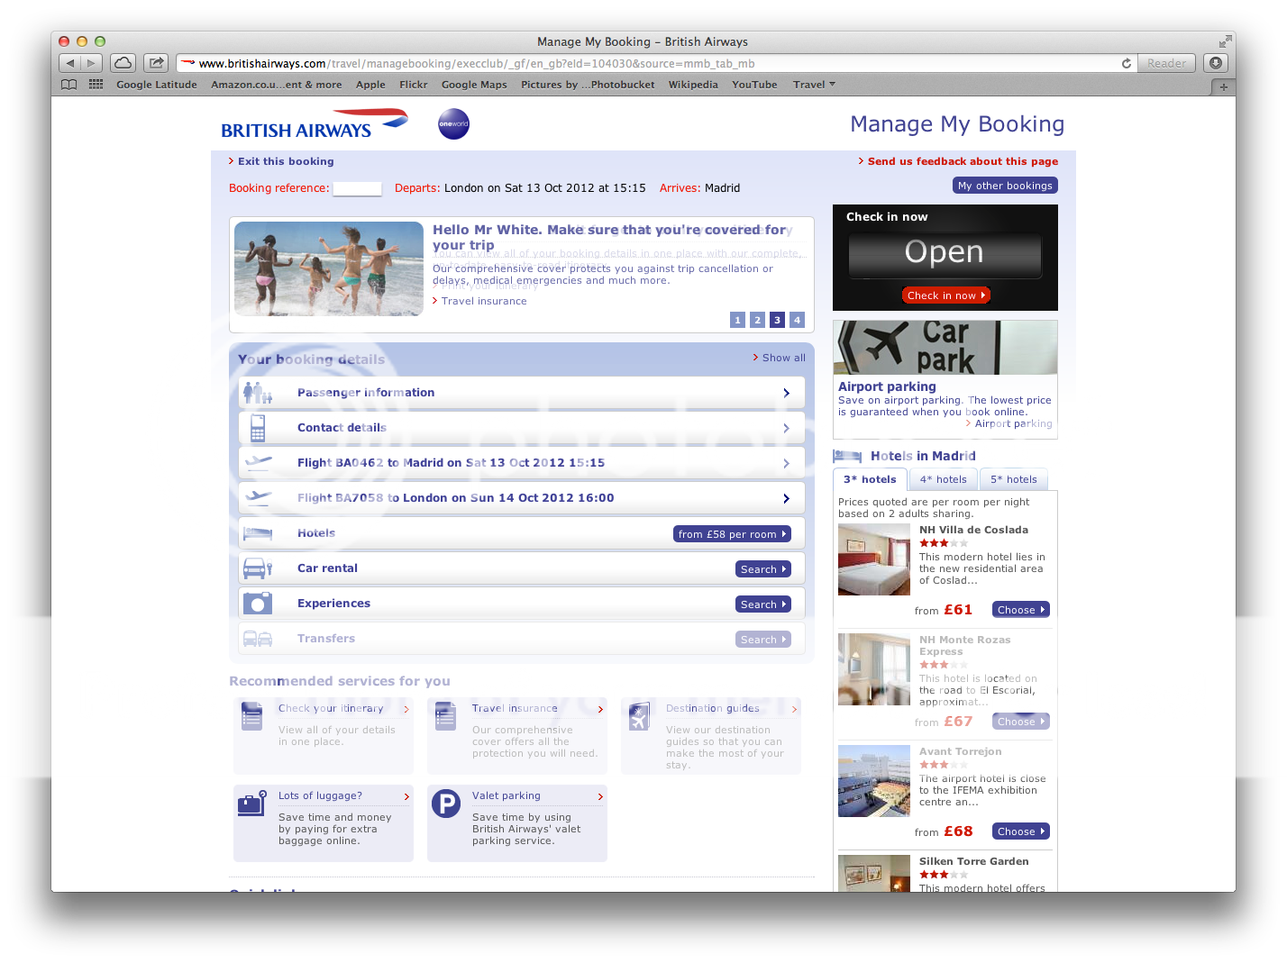The width and height of the screenshot is (1287, 963).
Task: Open the Top Sites grid icon
Action: [x=96, y=85]
